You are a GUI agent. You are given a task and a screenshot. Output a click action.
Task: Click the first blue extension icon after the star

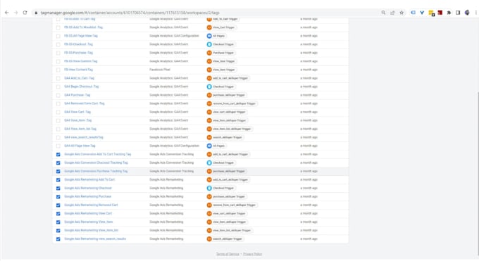413,13
